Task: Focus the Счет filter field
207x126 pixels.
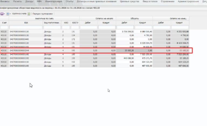Action: [x=4, y=27]
